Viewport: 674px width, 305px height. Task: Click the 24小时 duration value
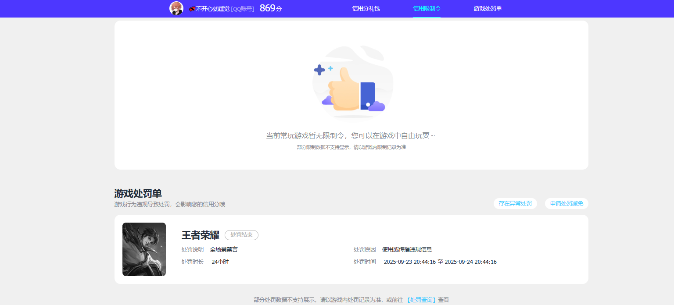(220, 262)
